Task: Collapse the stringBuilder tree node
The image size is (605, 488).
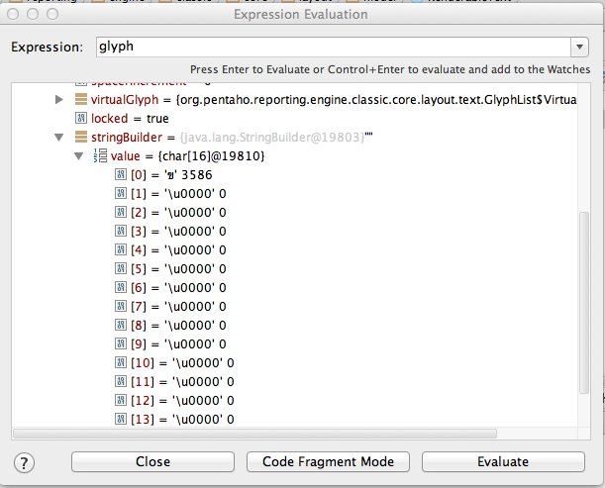Action: click(x=59, y=138)
